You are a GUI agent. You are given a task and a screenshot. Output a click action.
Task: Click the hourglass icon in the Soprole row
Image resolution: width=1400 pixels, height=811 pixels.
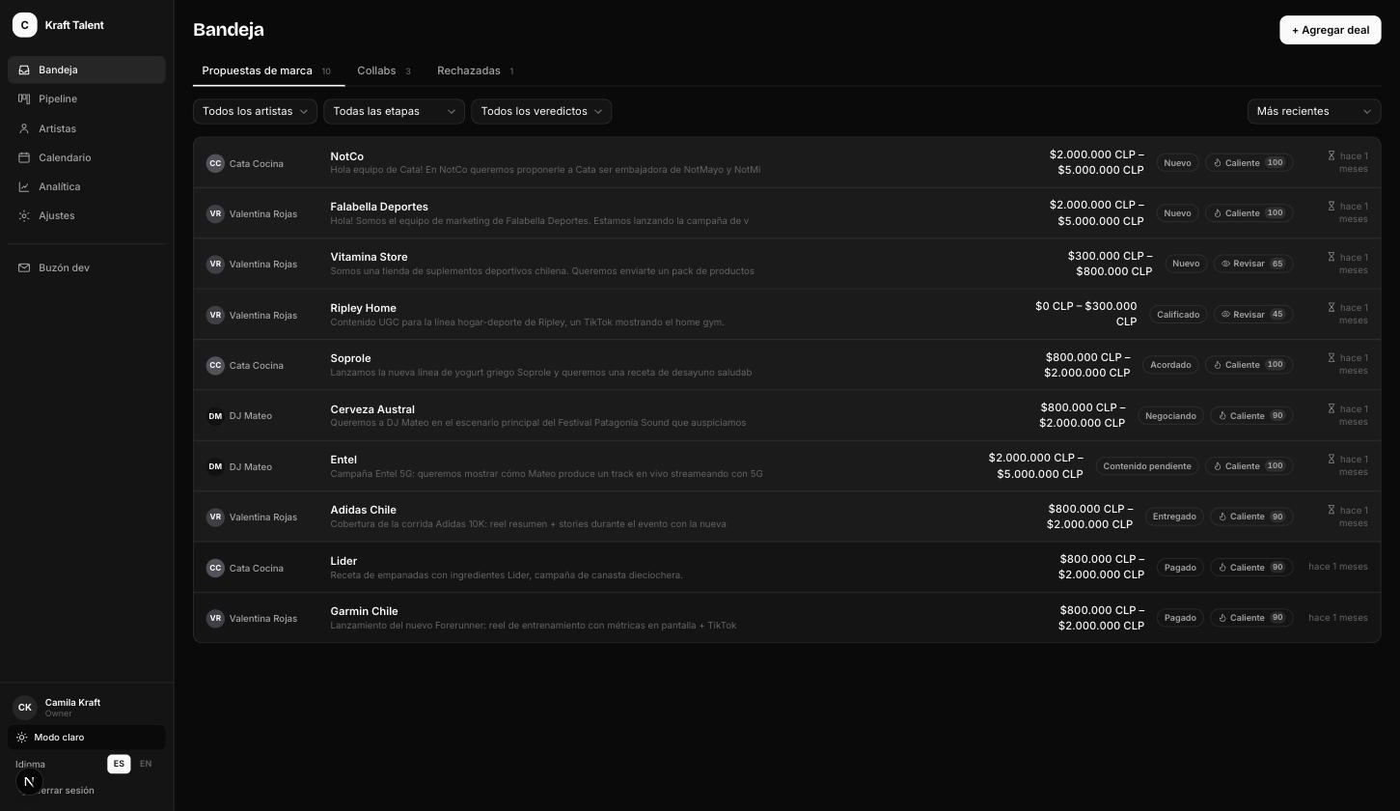[1331, 357]
